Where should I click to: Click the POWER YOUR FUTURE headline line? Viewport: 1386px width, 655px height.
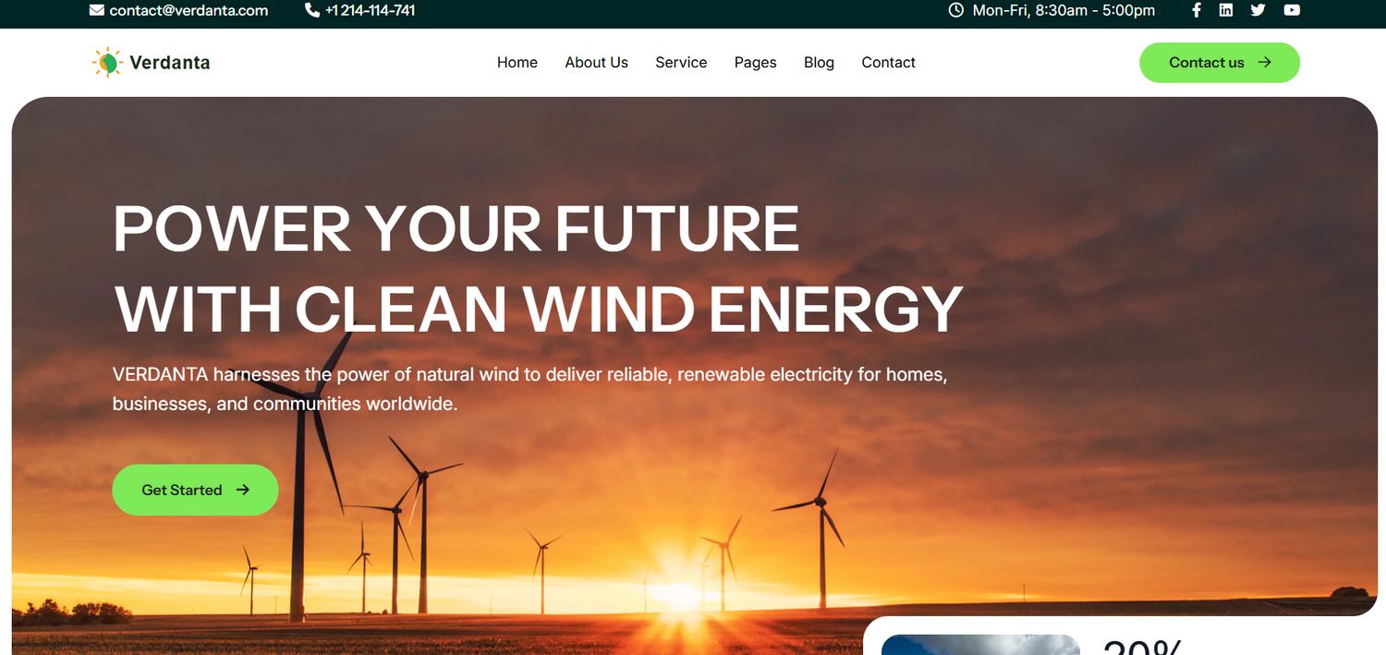(456, 228)
